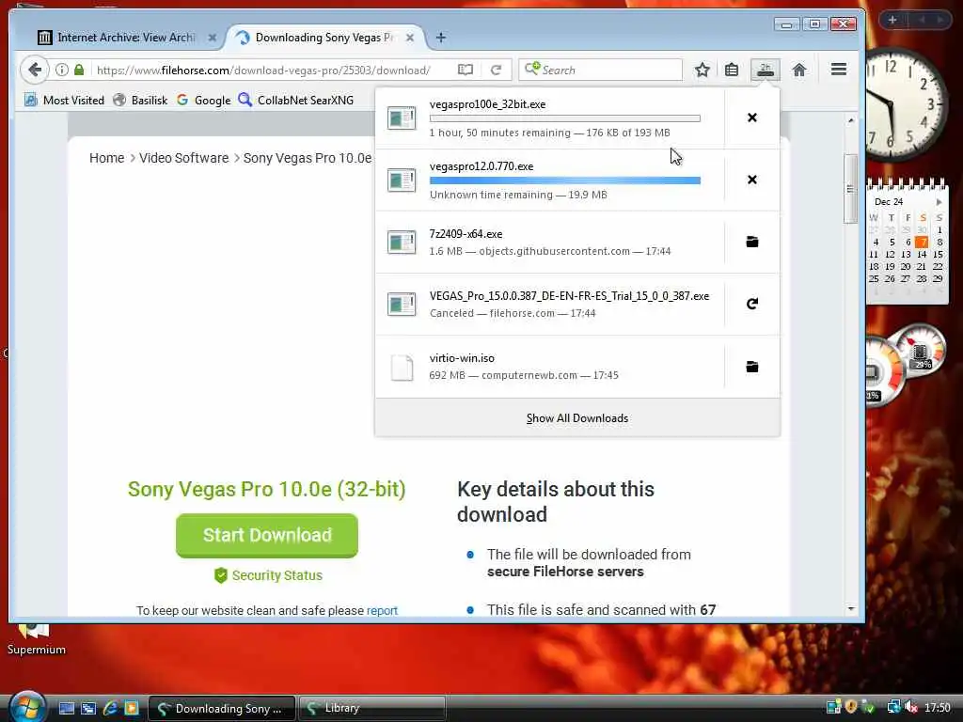Go to the home page icon
This screenshot has width=963, height=722.
point(799,70)
